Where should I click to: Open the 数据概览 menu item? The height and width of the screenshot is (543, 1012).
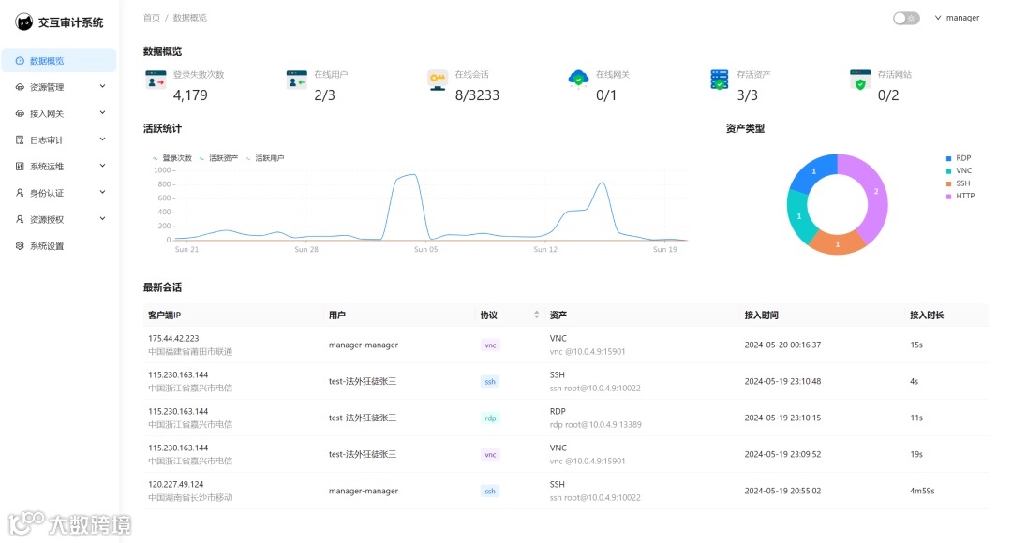(x=59, y=61)
